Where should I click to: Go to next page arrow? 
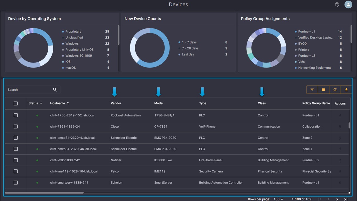click(337, 199)
